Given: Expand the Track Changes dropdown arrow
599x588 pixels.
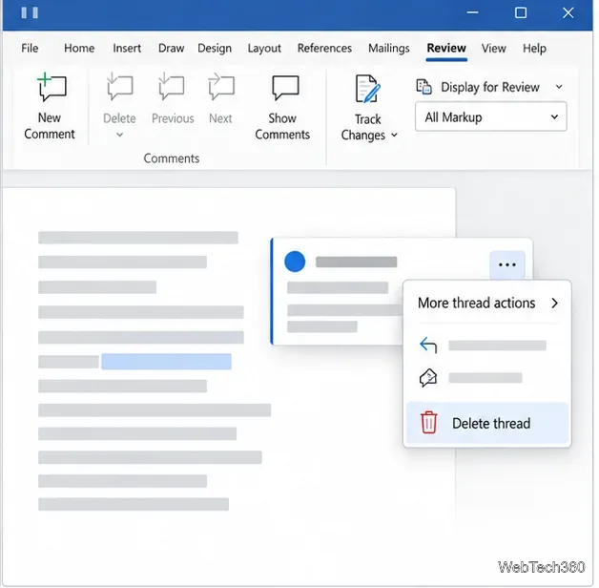Looking at the screenshot, I should (x=394, y=135).
